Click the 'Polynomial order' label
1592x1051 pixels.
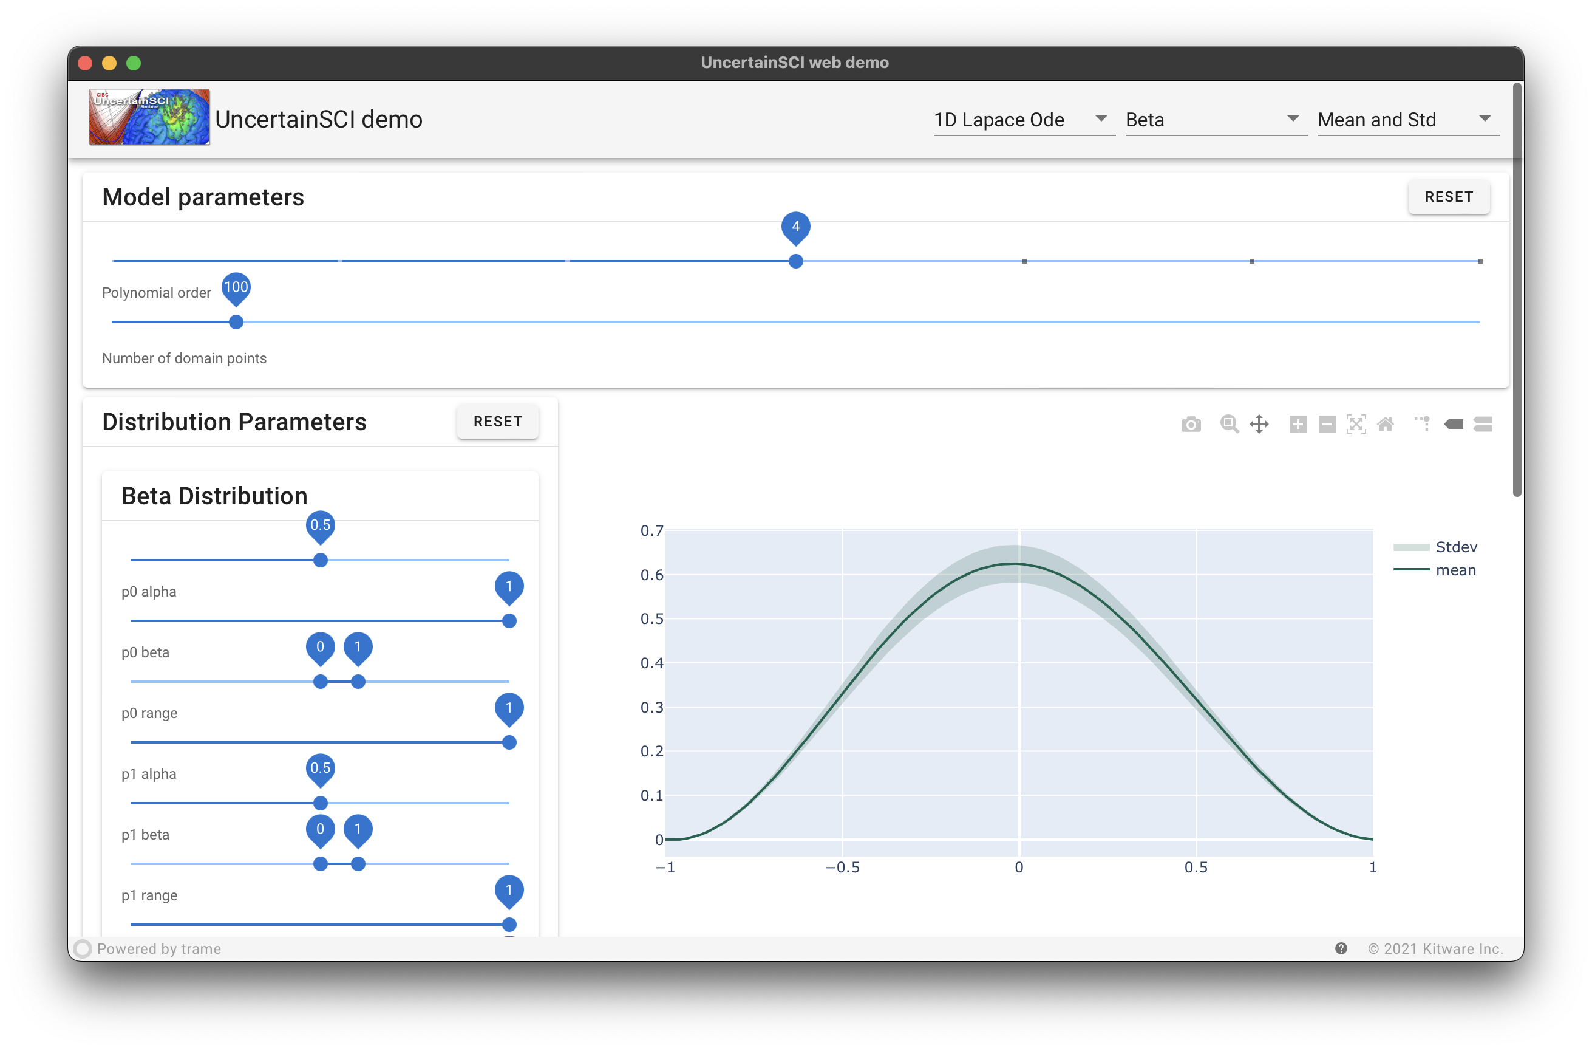point(156,293)
